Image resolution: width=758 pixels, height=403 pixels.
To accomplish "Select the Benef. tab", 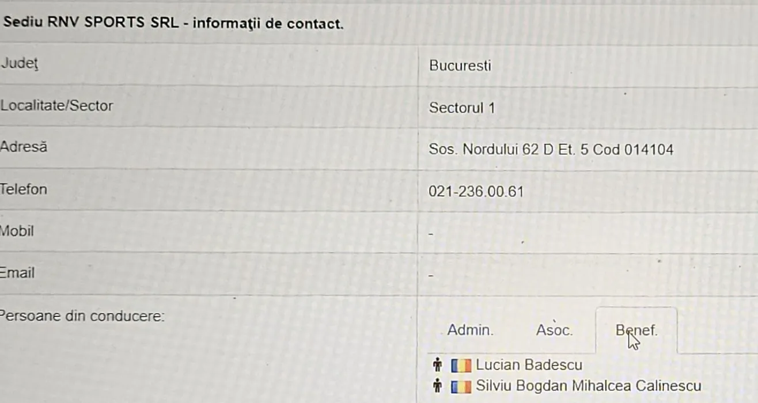I will coord(636,330).
